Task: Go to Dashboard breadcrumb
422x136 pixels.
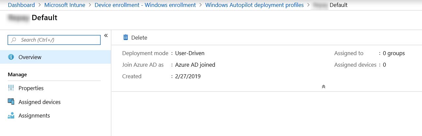Action: [x=21, y=5]
